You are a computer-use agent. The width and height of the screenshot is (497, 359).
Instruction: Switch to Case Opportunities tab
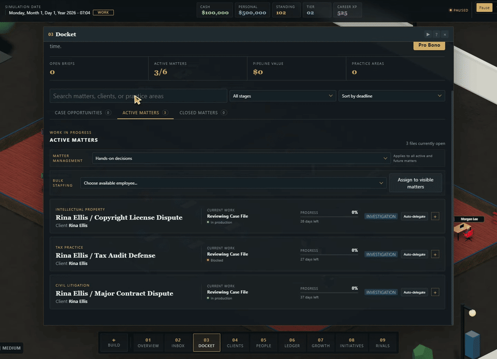(x=83, y=113)
